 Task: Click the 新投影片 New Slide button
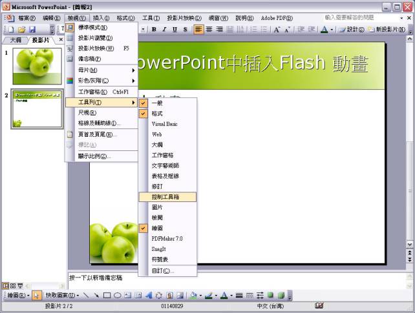(387, 29)
